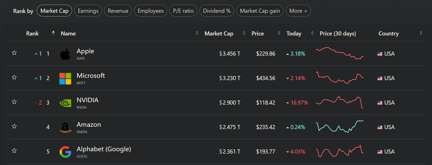Click NVIDIA's price $118.42
The image size is (432, 165).
(266, 103)
